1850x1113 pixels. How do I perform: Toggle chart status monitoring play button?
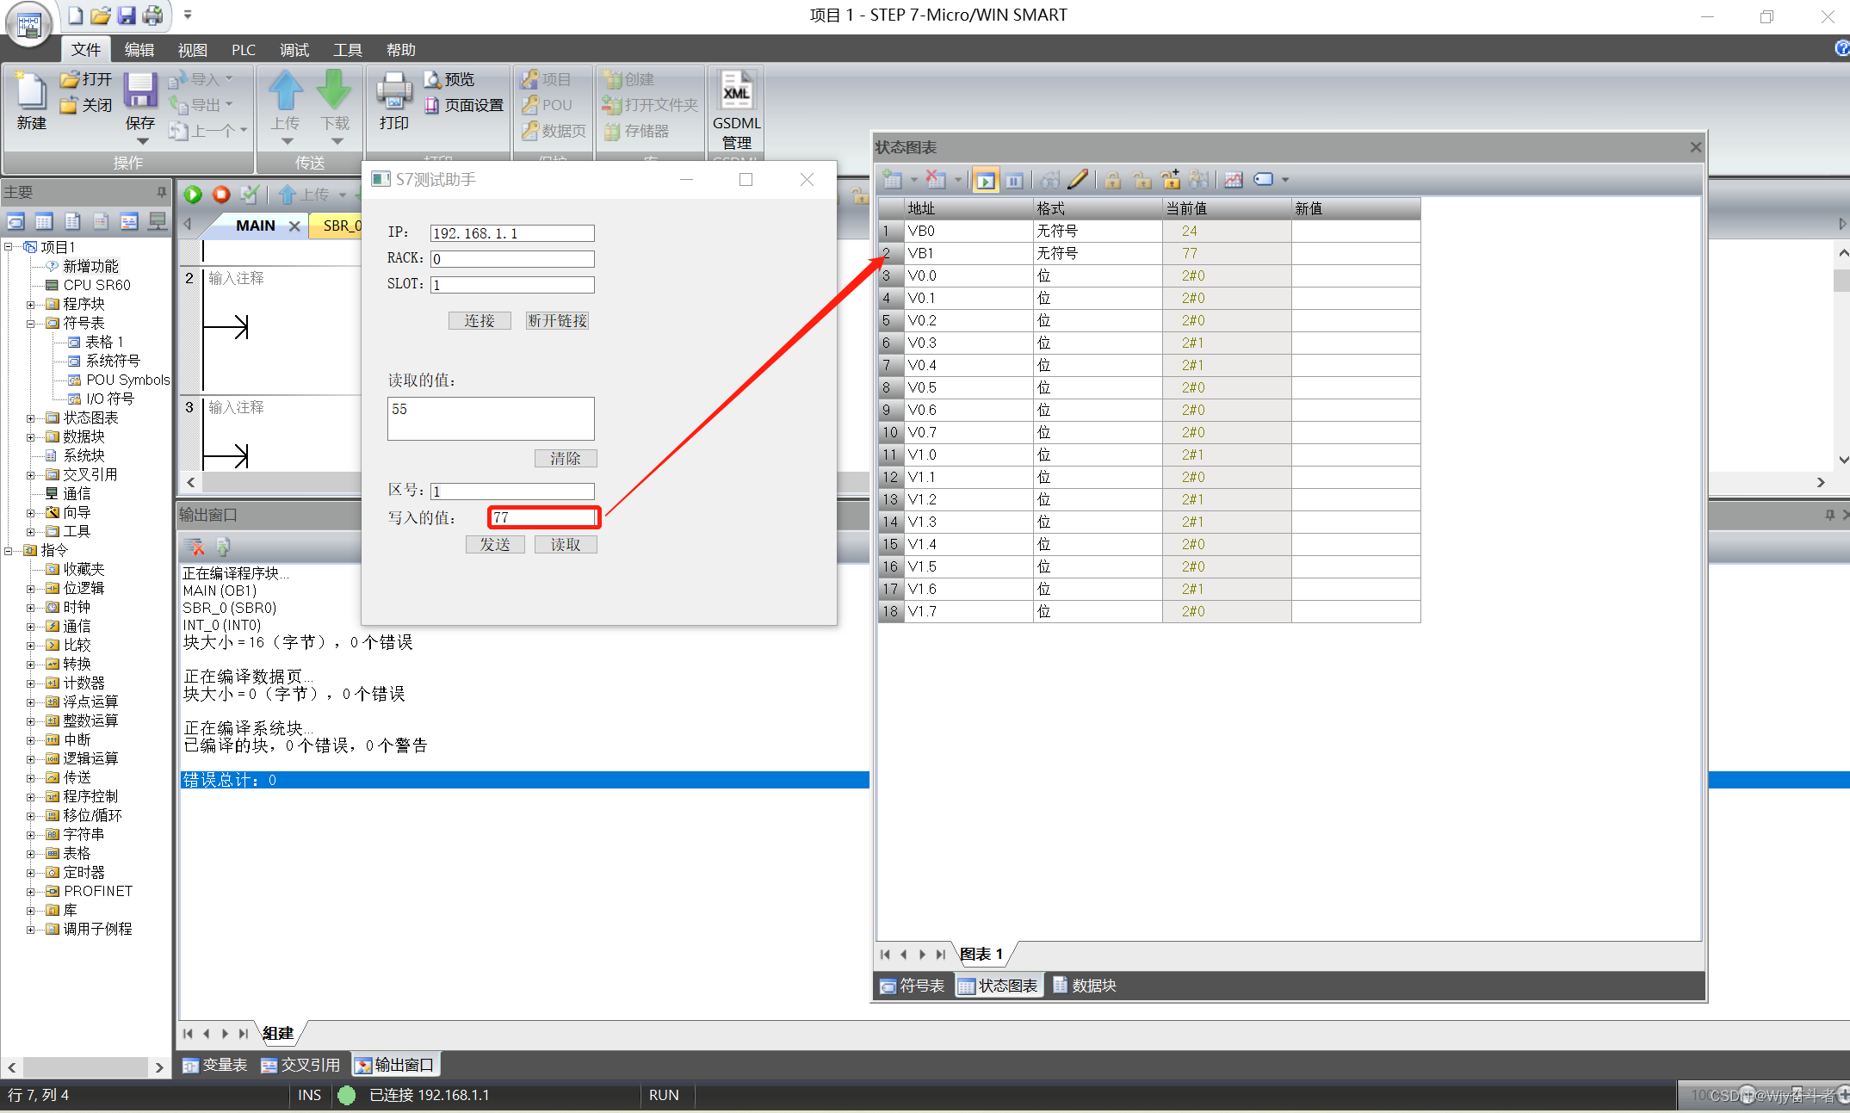(985, 180)
